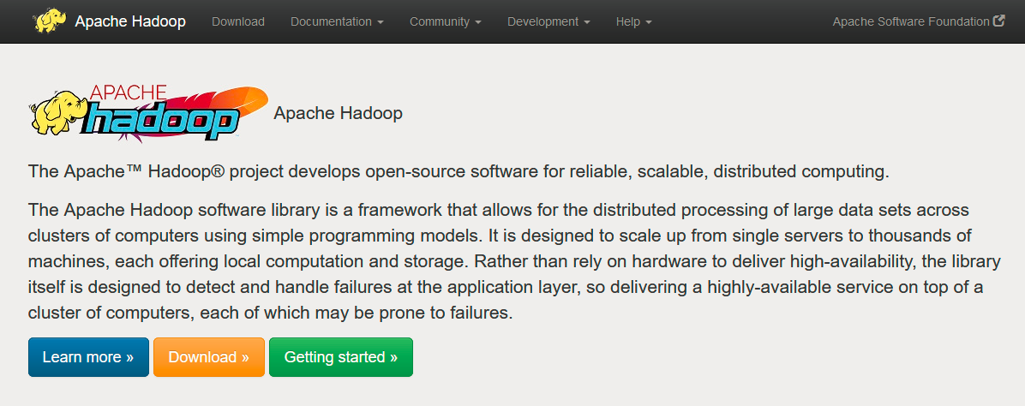Image resolution: width=1025 pixels, height=406 pixels.
Task: Click the green Getting started button
Action: coord(341,357)
